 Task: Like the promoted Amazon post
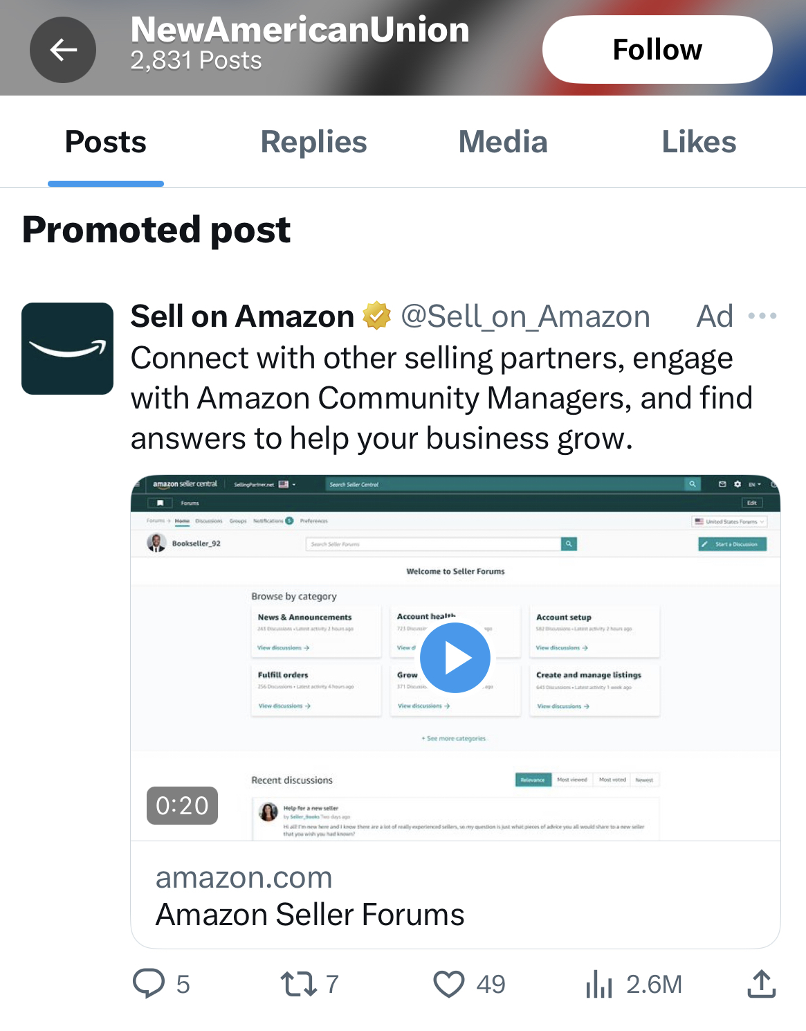[x=449, y=983]
